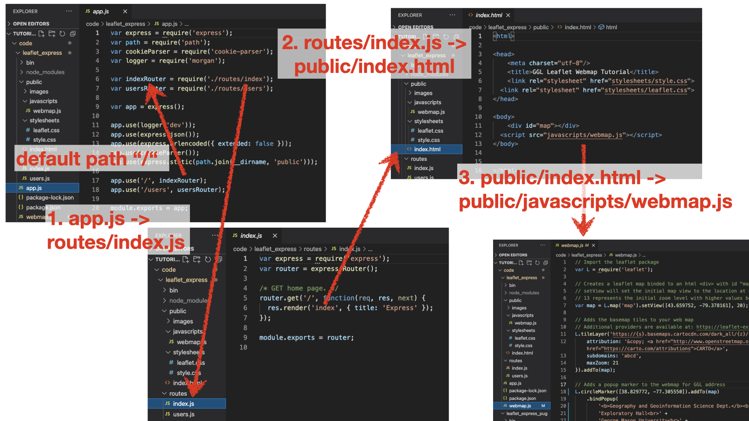Click New Folder icon in index.js window explorer

point(197,259)
